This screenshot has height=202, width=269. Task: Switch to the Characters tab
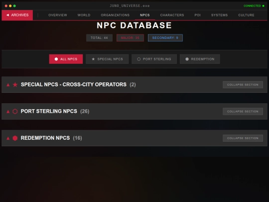[x=172, y=15]
